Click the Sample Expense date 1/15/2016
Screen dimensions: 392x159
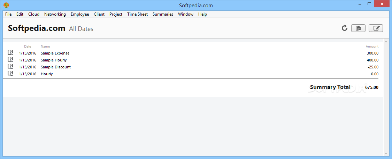[x=28, y=53]
